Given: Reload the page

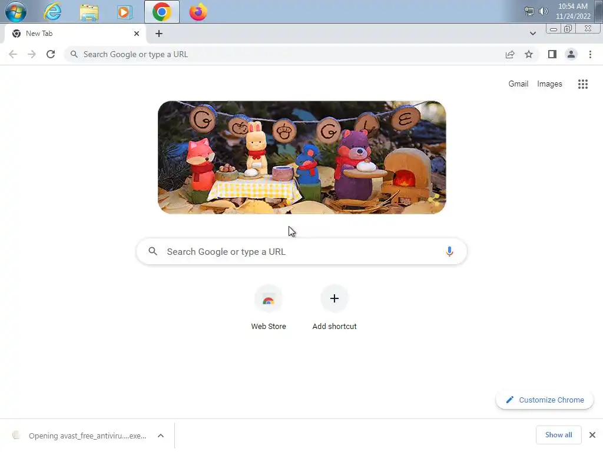Looking at the screenshot, I should pos(51,54).
